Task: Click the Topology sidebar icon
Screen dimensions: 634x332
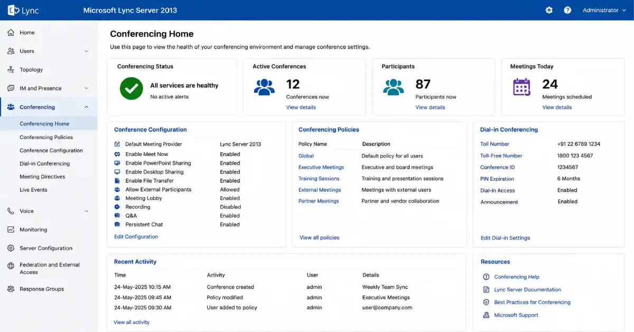Action: [11, 70]
